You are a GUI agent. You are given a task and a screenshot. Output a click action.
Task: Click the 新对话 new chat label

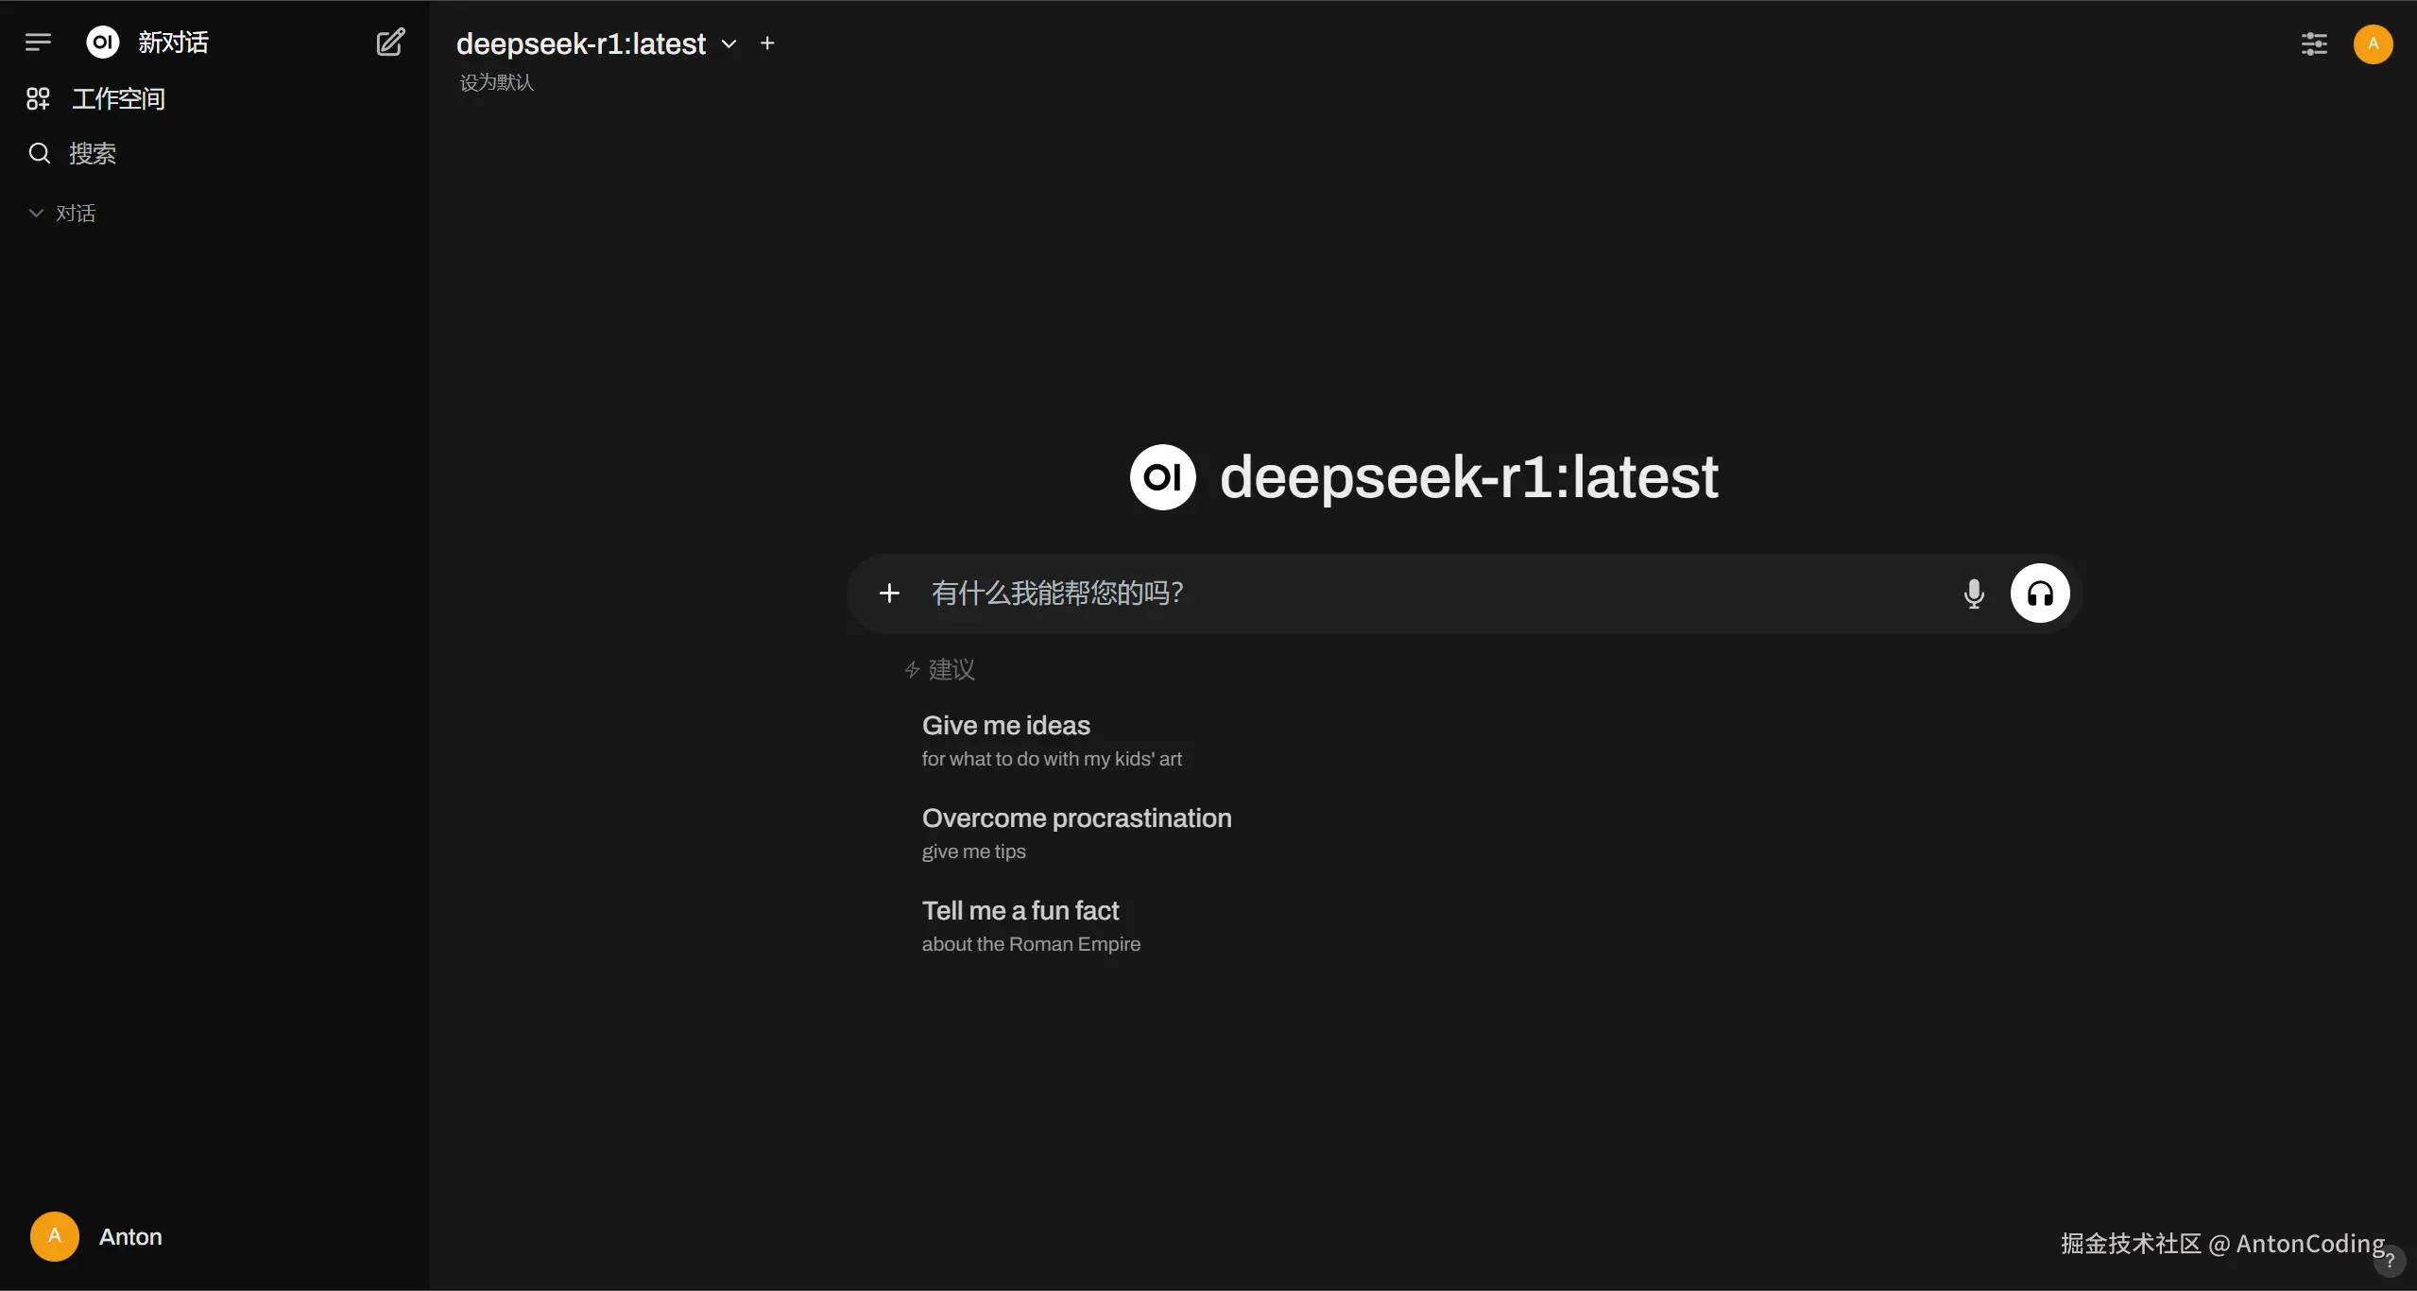click(x=174, y=43)
